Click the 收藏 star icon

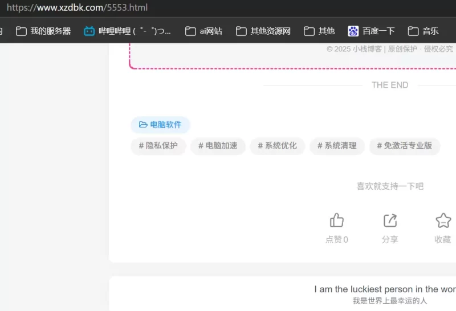[443, 220]
